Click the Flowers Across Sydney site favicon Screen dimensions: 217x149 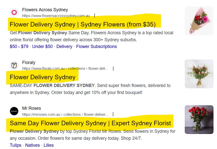tap(14, 12)
